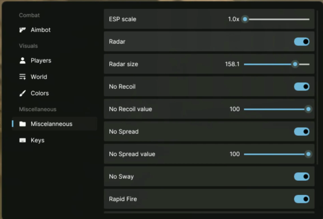This screenshot has height=219, width=323.
Task: Click the Miscelanneous folder icon
Action: 23,124
